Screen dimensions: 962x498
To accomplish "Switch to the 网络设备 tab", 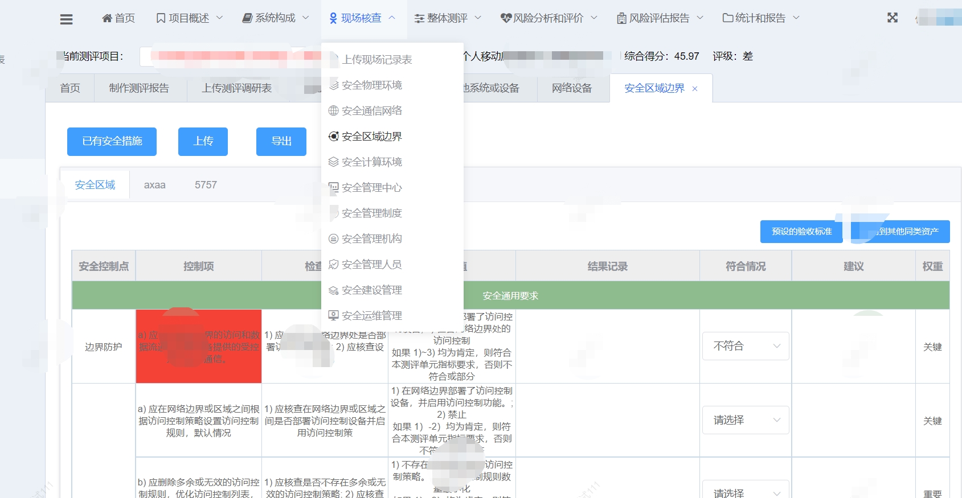I will point(572,88).
